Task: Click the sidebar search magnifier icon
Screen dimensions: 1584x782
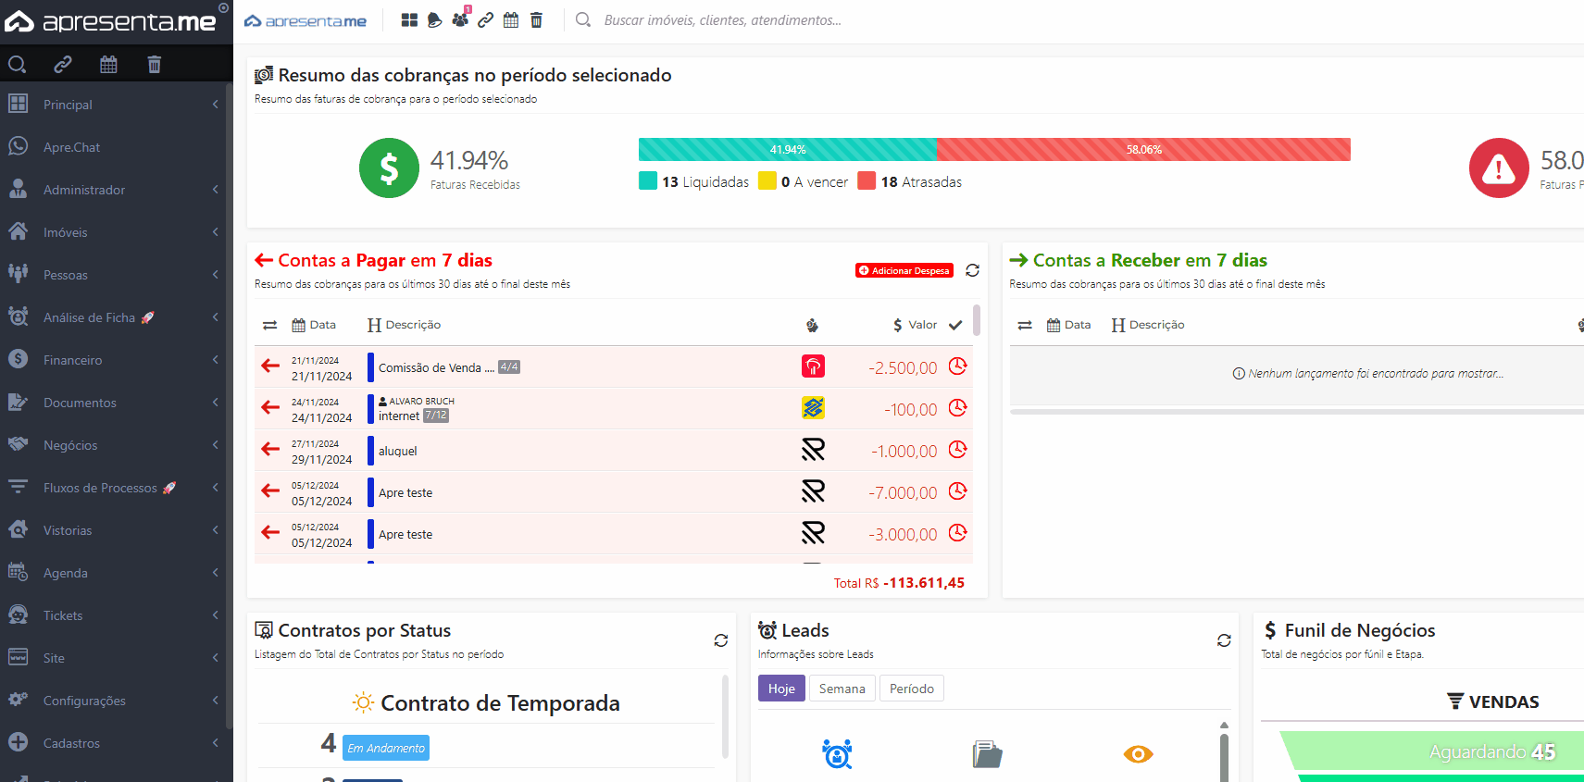Action: click(x=17, y=64)
